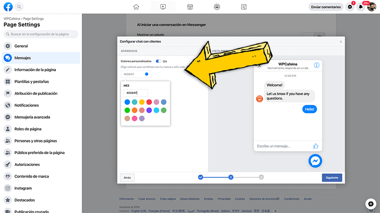The width and height of the screenshot is (380, 213).
Task: Select the blue color swatch
Action: pyautogui.click(x=127, y=102)
